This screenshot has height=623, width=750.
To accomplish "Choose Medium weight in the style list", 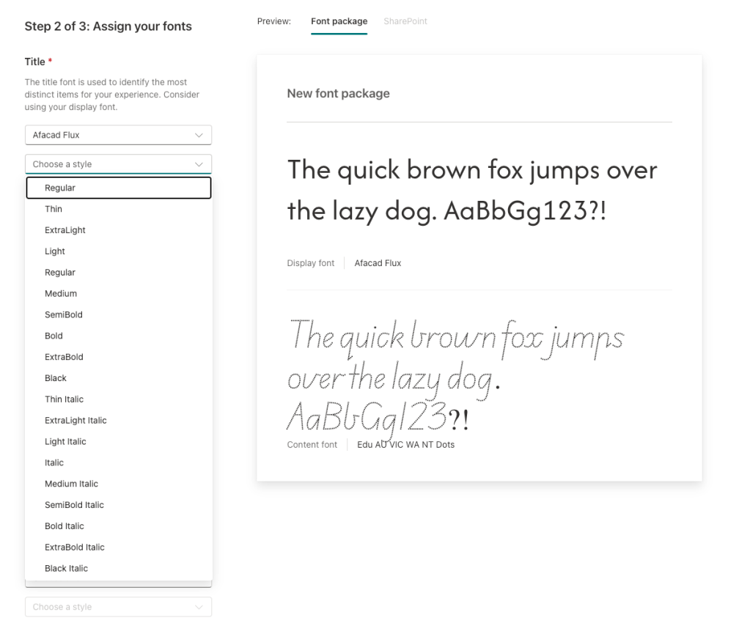I will click(61, 293).
